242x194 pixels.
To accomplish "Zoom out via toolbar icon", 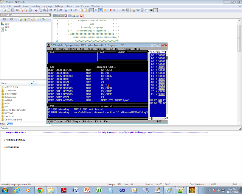I will pyautogui.click(x=75, y=10).
